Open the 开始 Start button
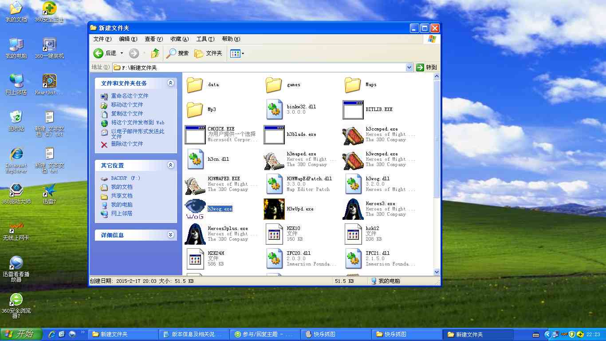Viewport: 606px width, 341px height. click(21, 334)
